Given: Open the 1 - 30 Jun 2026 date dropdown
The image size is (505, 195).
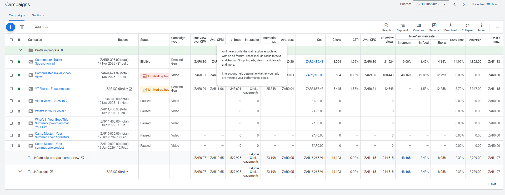Looking at the screenshot, I should (431, 4).
